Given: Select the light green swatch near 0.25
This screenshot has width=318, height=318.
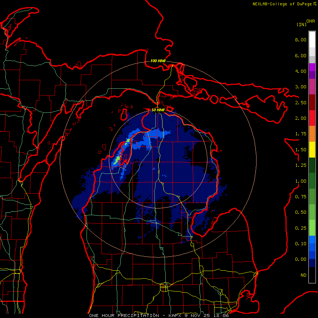Looking at the screenshot, I should [x=312, y=228].
